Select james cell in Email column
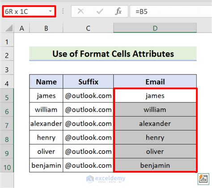 click(155, 95)
